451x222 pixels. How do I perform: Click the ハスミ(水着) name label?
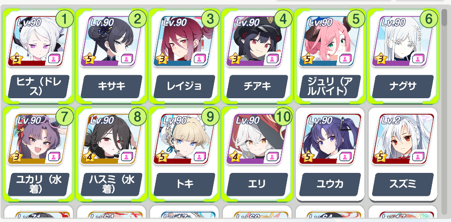point(111,184)
